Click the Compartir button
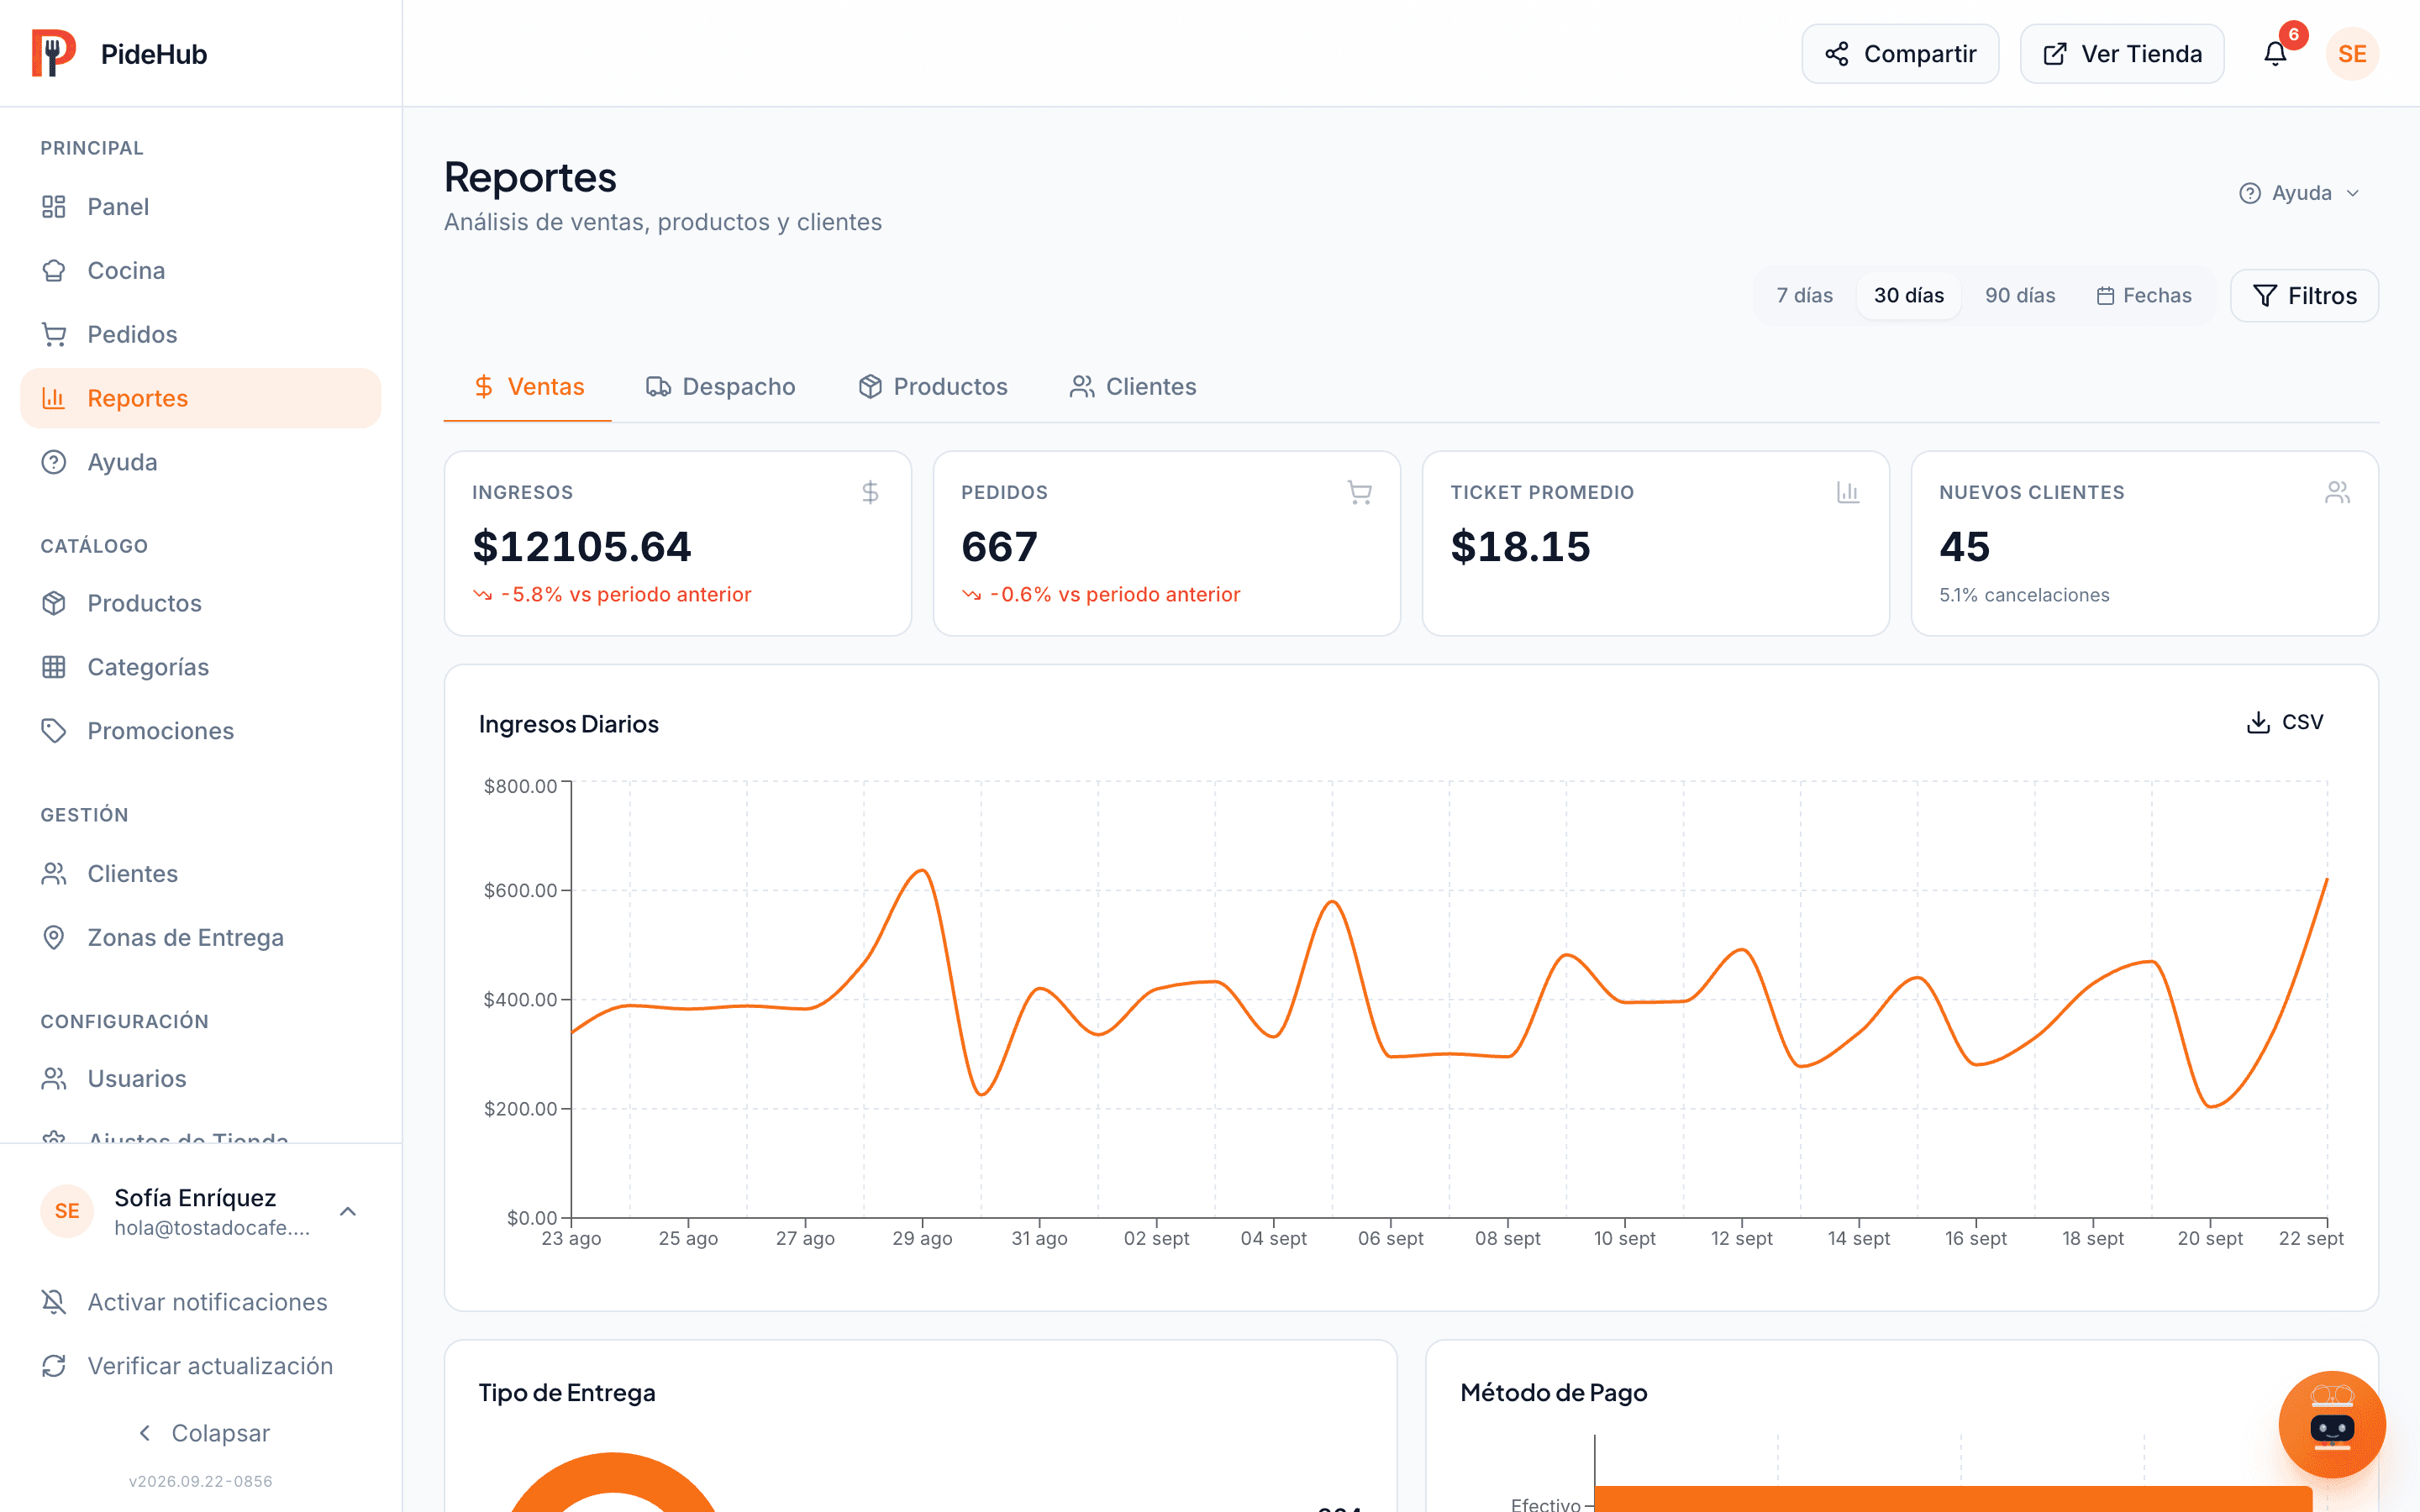Viewport: 2420px width, 1512px height. (x=1900, y=54)
